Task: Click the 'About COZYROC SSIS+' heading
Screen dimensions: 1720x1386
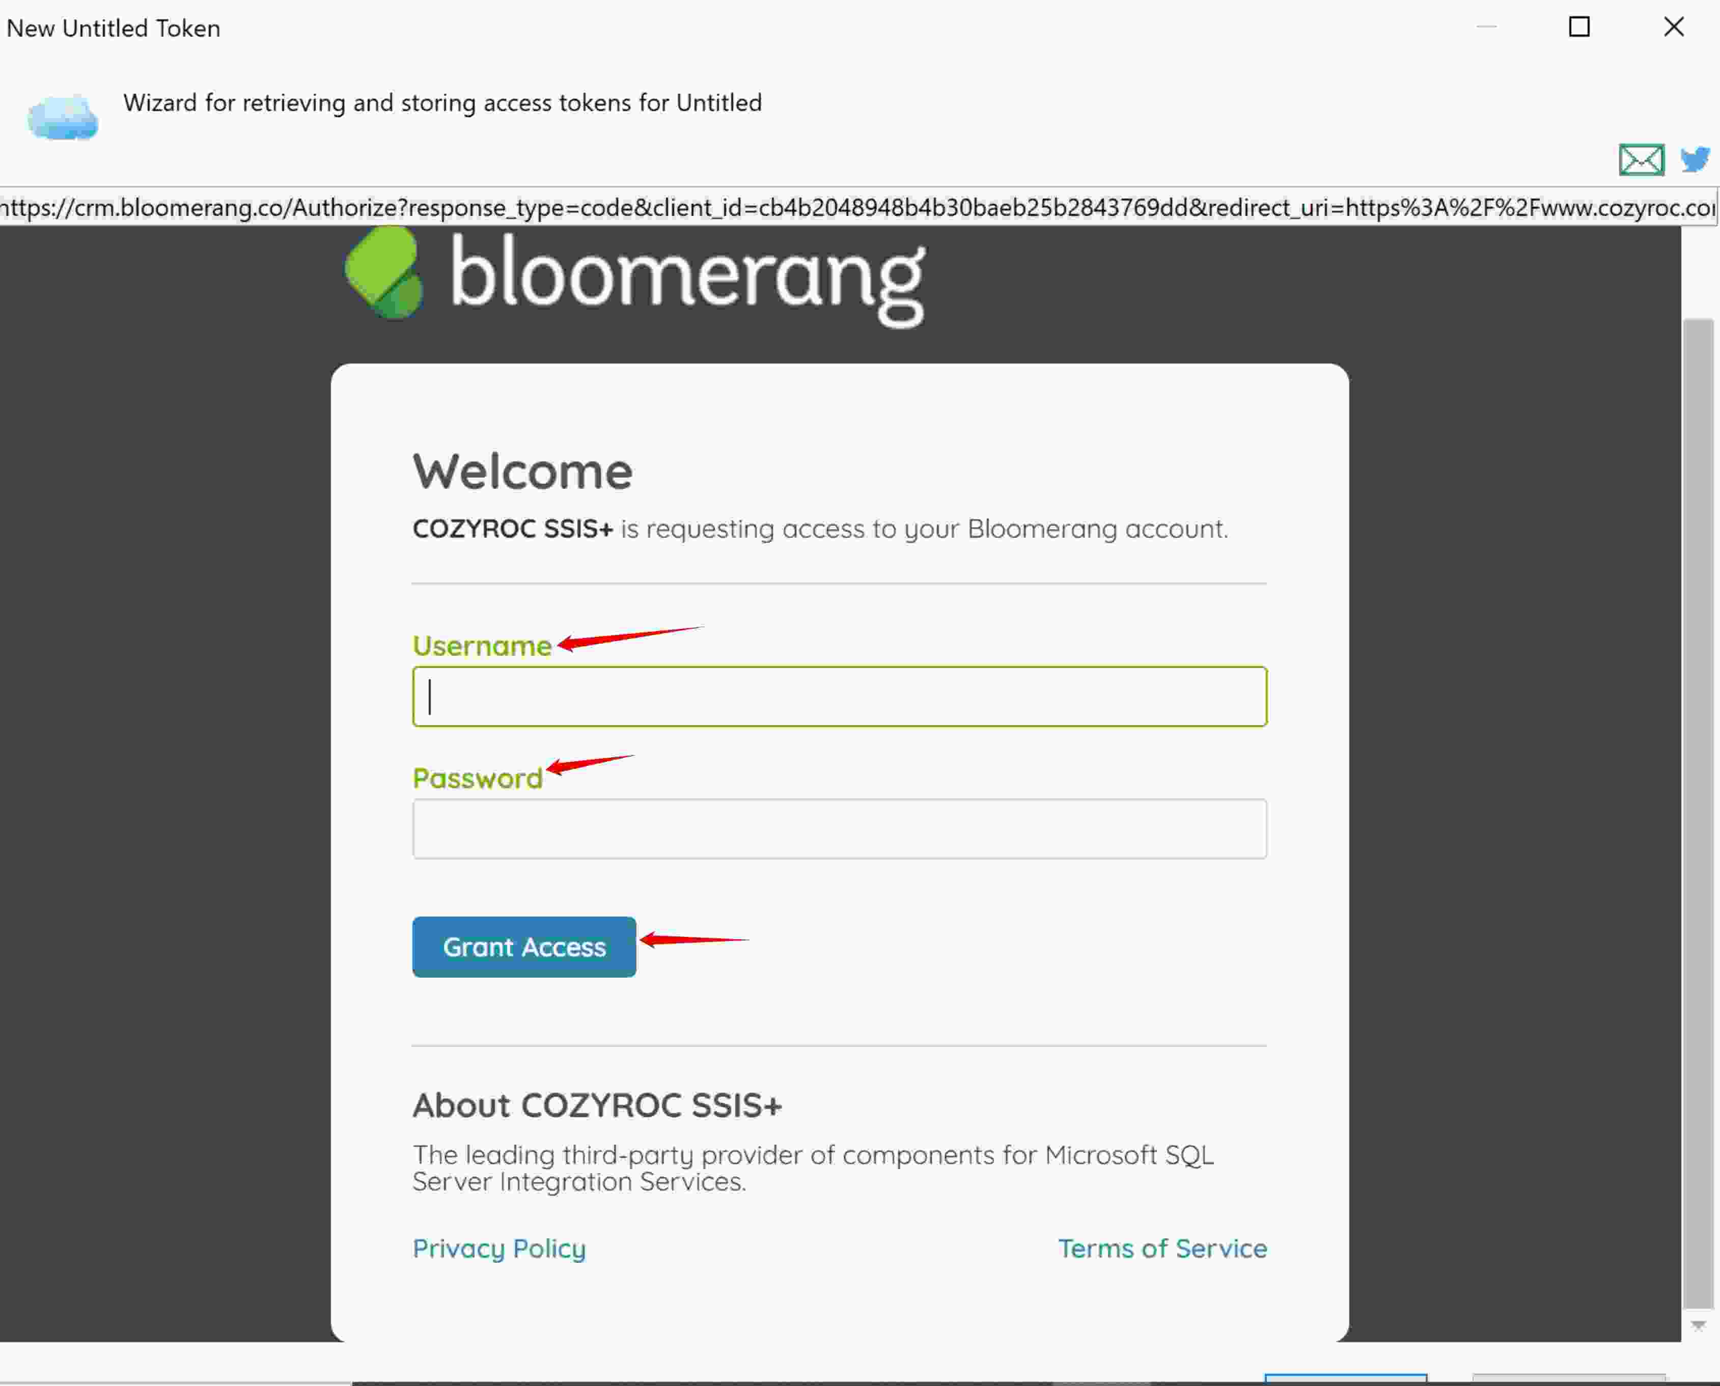Action: [x=597, y=1106]
